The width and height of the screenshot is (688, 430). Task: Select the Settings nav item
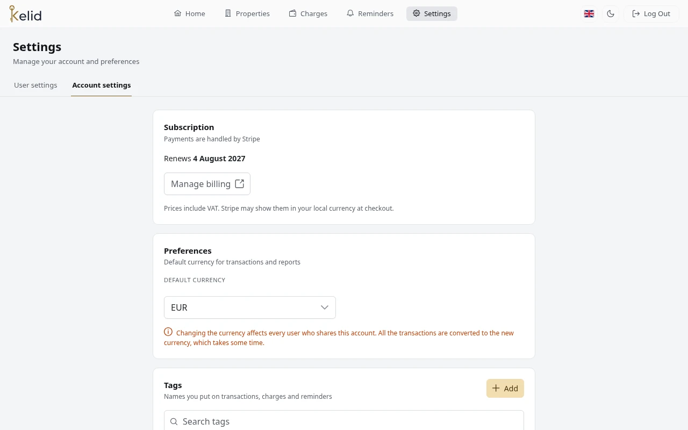tap(432, 13)
